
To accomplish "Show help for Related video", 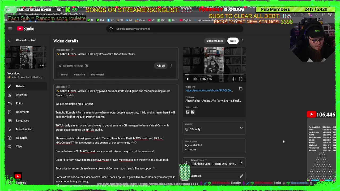I will tap(206, 160).
